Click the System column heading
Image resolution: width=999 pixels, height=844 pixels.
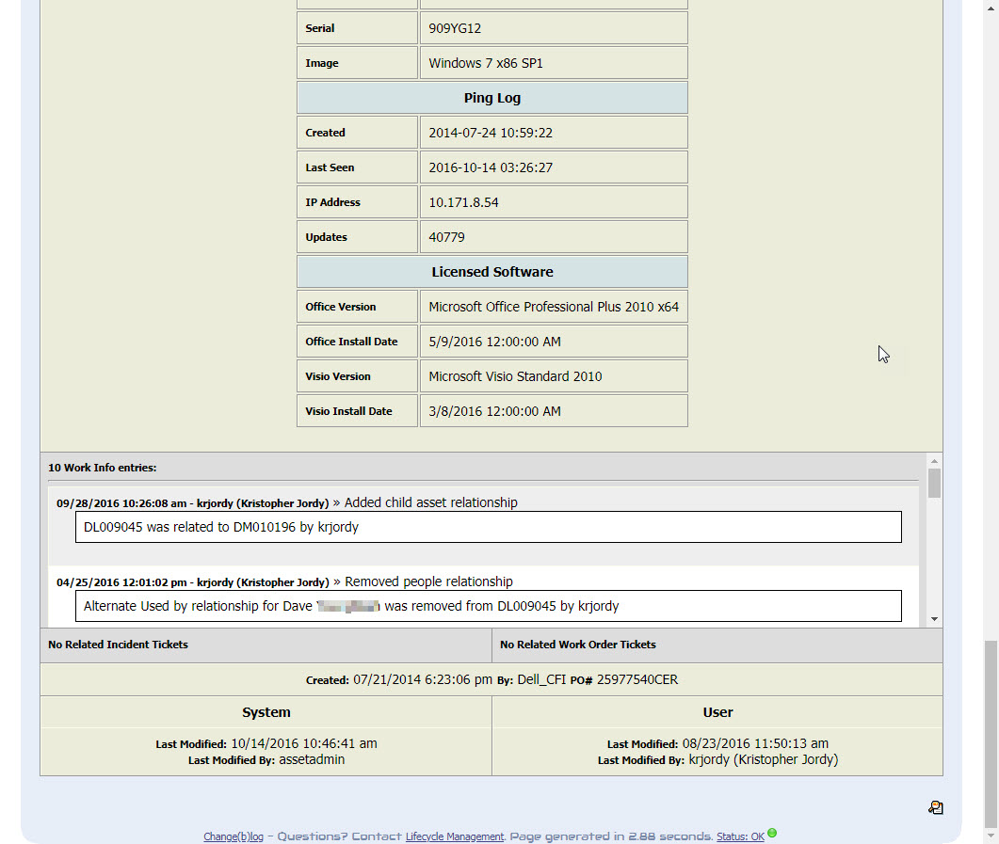[266, 712]
